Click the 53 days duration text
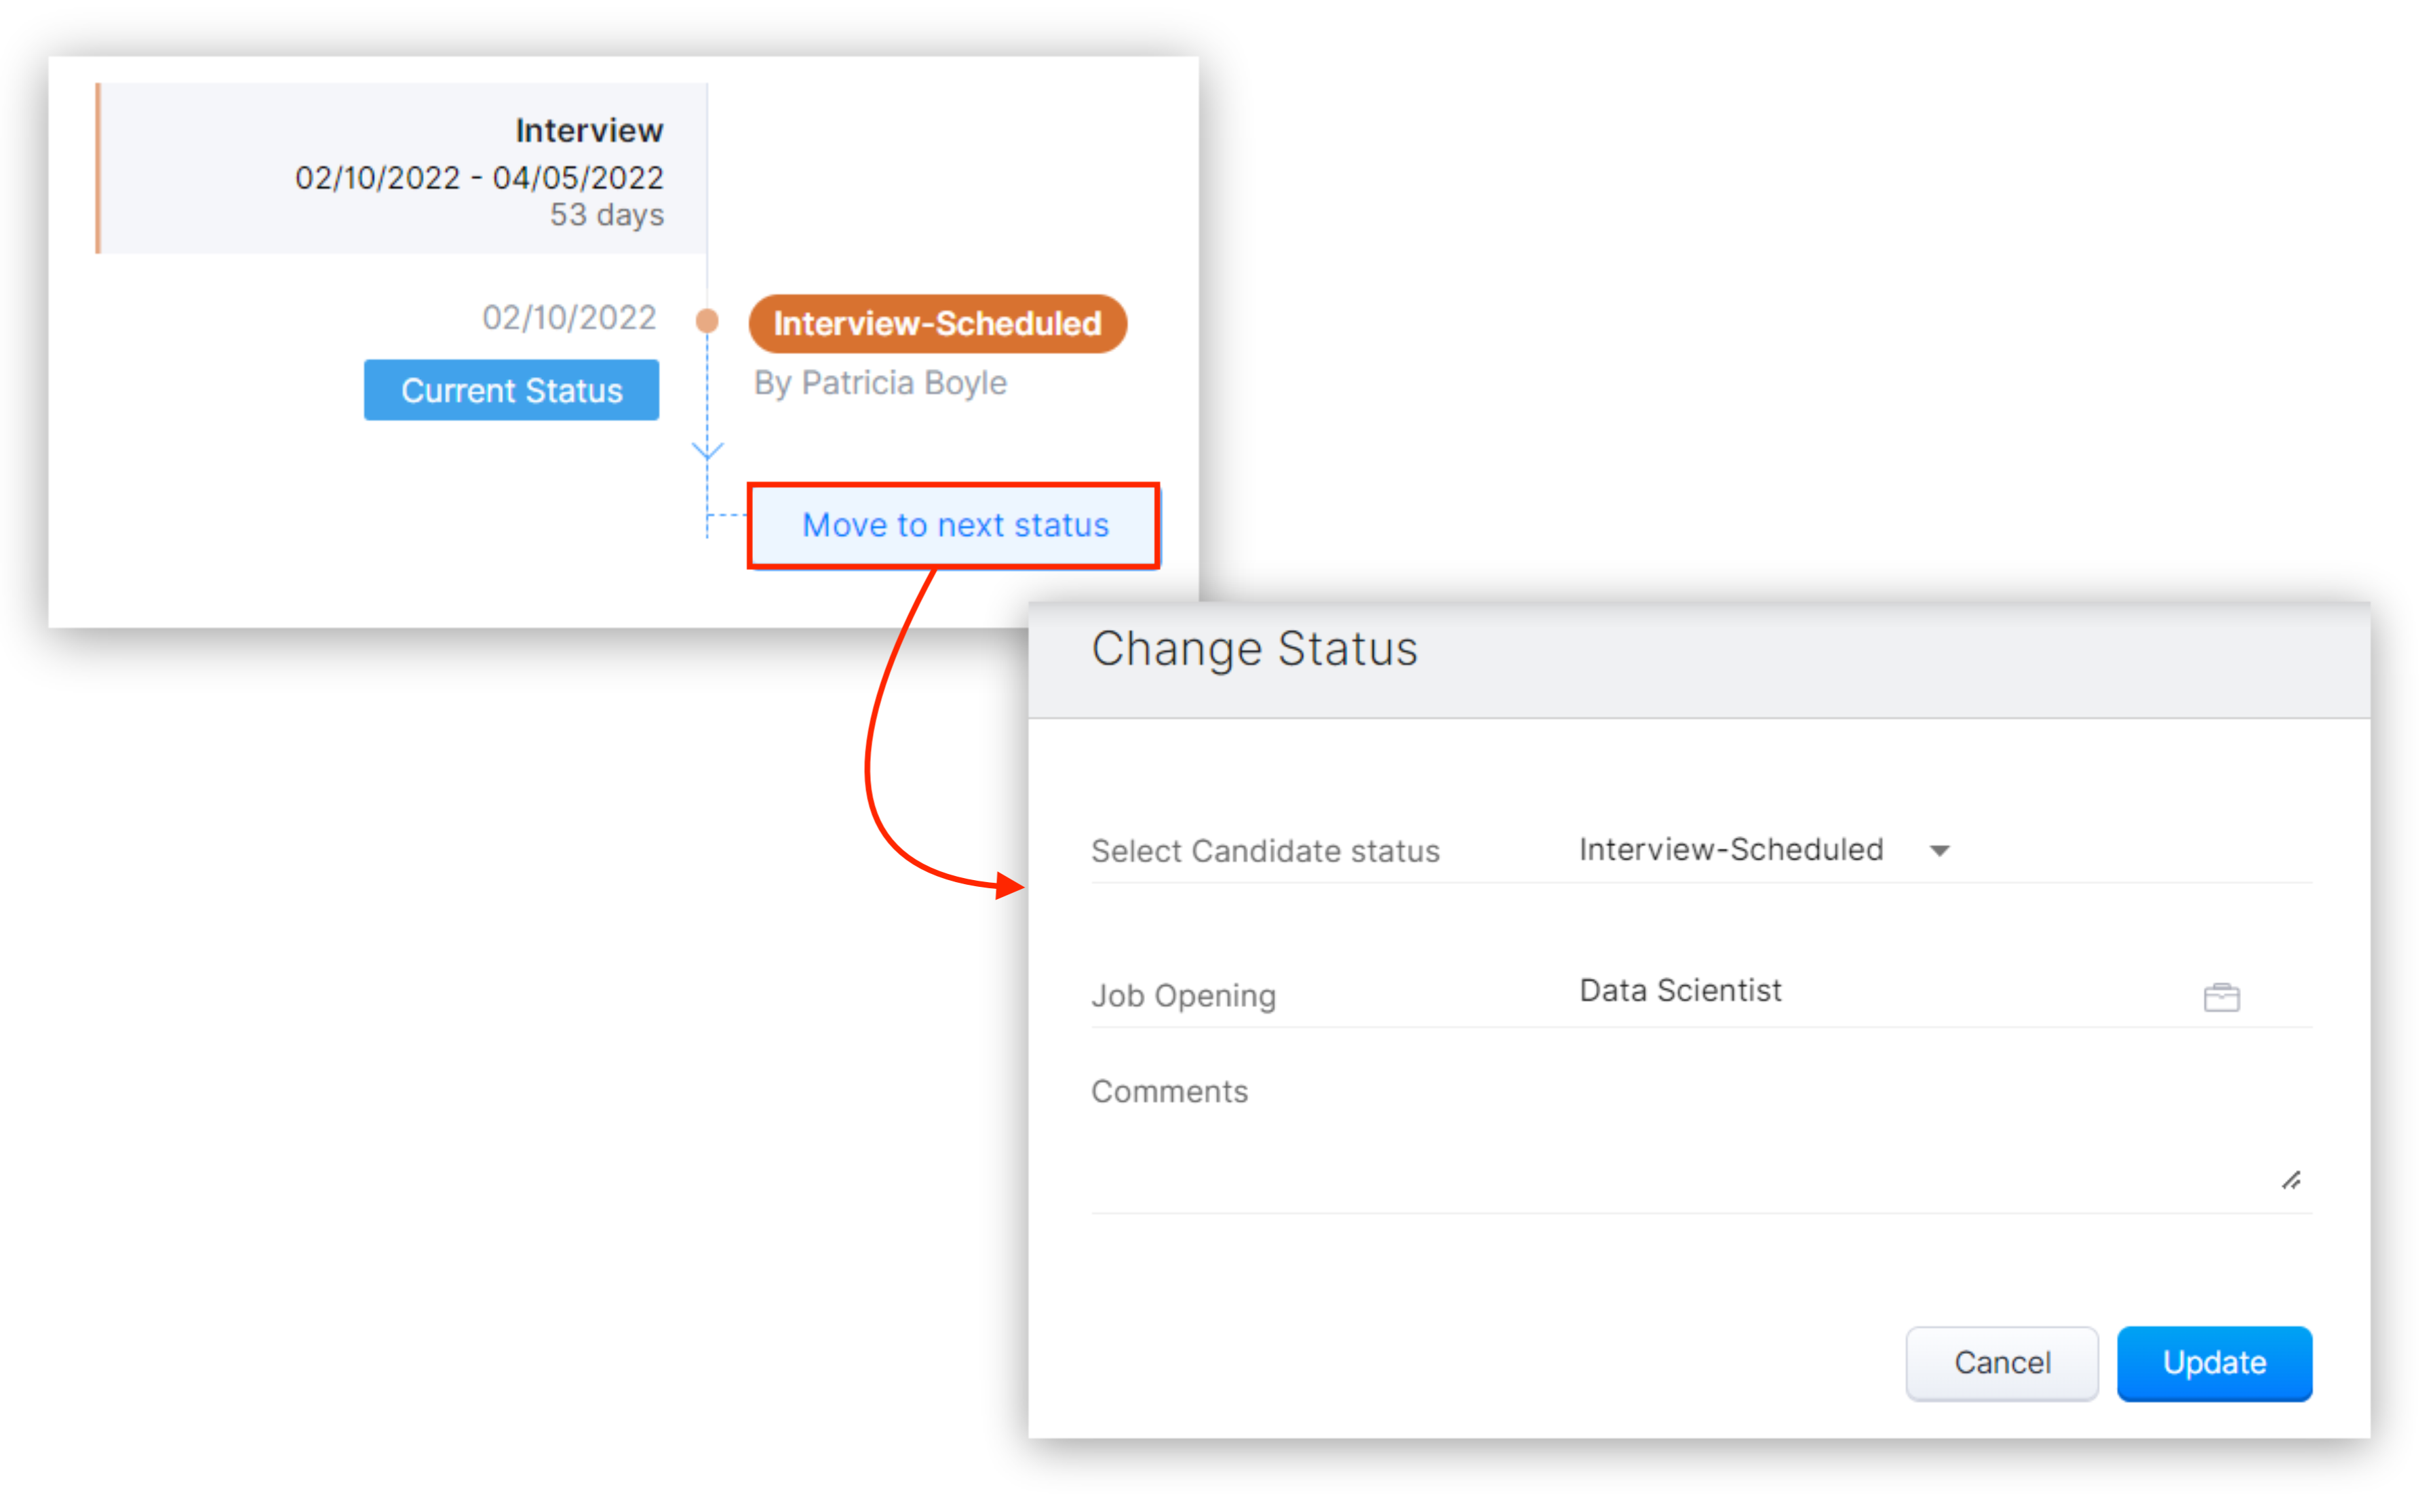Viewport: 2435px width, 1512px height. pos(606,215)
